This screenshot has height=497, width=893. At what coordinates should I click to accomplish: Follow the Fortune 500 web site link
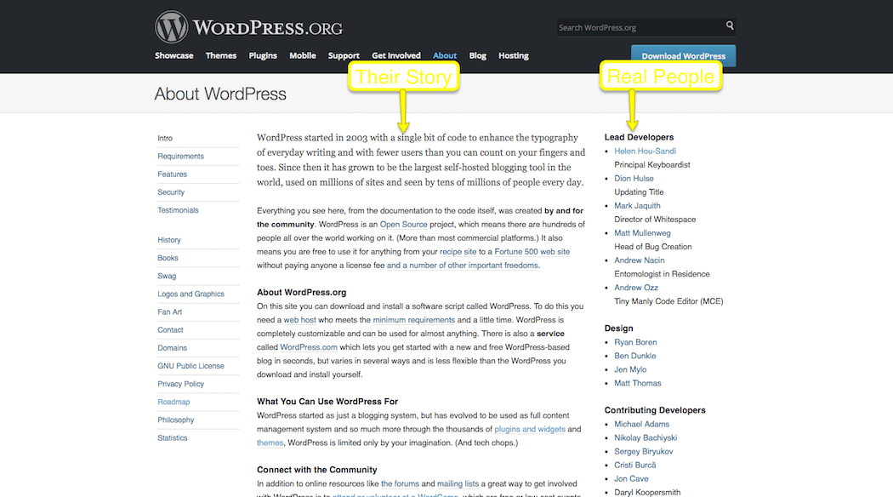pos(532,252)
